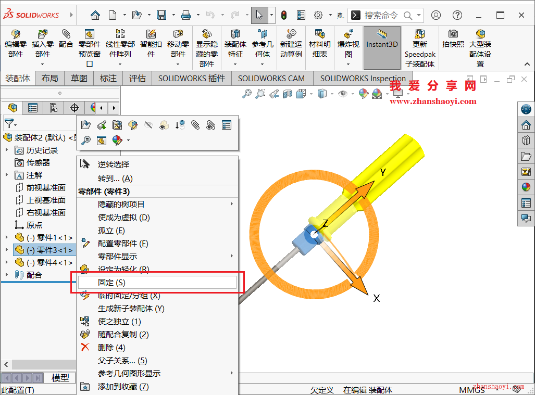Viewport: 535px width, 395px height.
Task: Click Update Speedpak subassemblies tool
Action: [x=420, y=48]
